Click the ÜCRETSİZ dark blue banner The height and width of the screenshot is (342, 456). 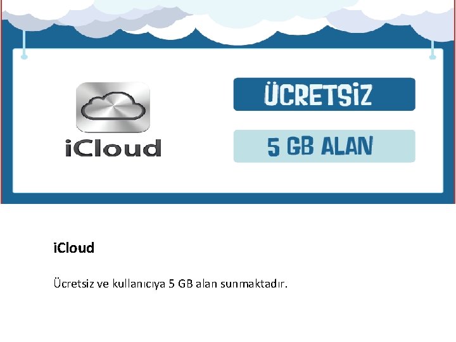(x=324, y=94)
